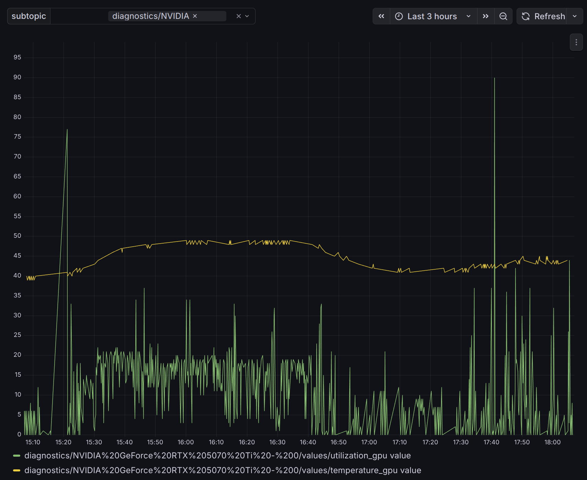The image size is (587, 480).
Task: Open the subtopic value selection dropdown
Action: click(247, 16)
